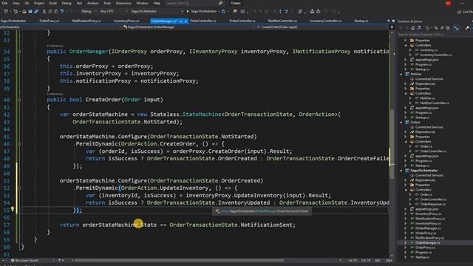Close the OrderManager.cs tab
Viewport: 473px width, 266px height.
pos(186,21)
